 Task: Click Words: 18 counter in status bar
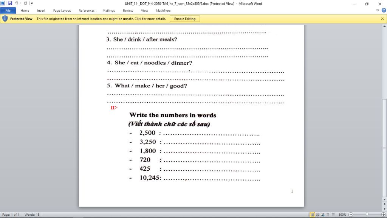[32, 215]
